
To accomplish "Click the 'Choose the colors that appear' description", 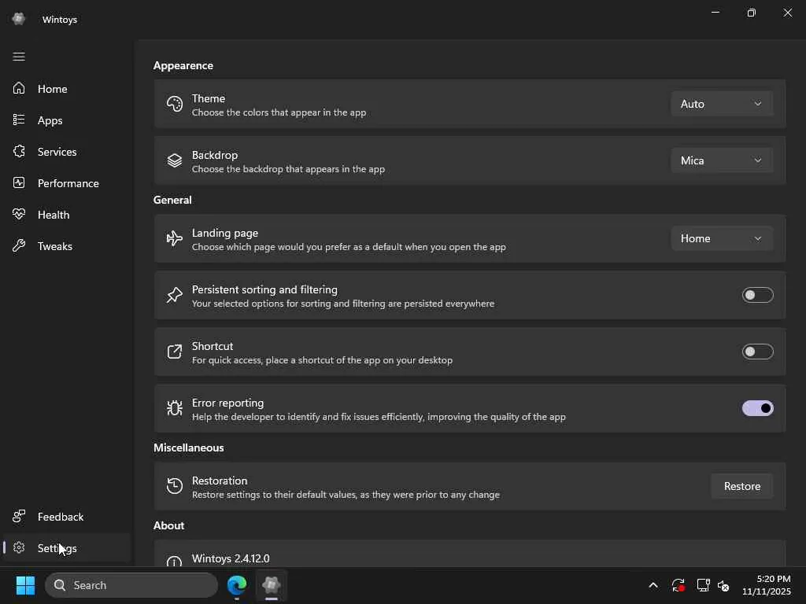I will click(x=279, y=112).
